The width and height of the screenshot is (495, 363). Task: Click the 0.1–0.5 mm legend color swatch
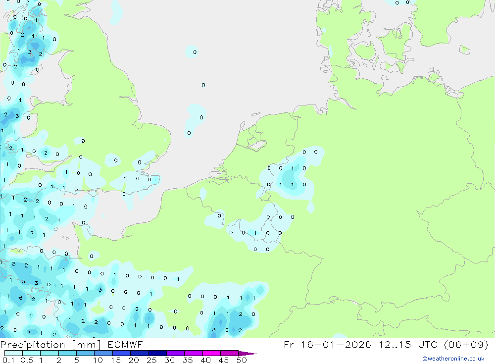coord(13,353)
